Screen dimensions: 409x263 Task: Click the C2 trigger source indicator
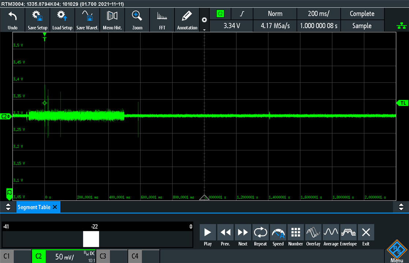[220, 14]
